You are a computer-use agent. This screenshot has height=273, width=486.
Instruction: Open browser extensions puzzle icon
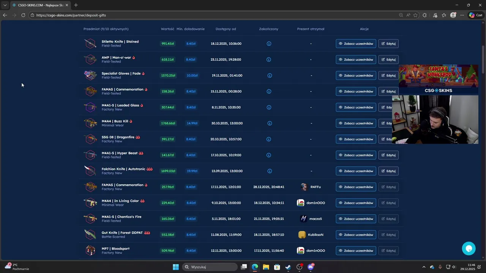(x=424, y=15)
